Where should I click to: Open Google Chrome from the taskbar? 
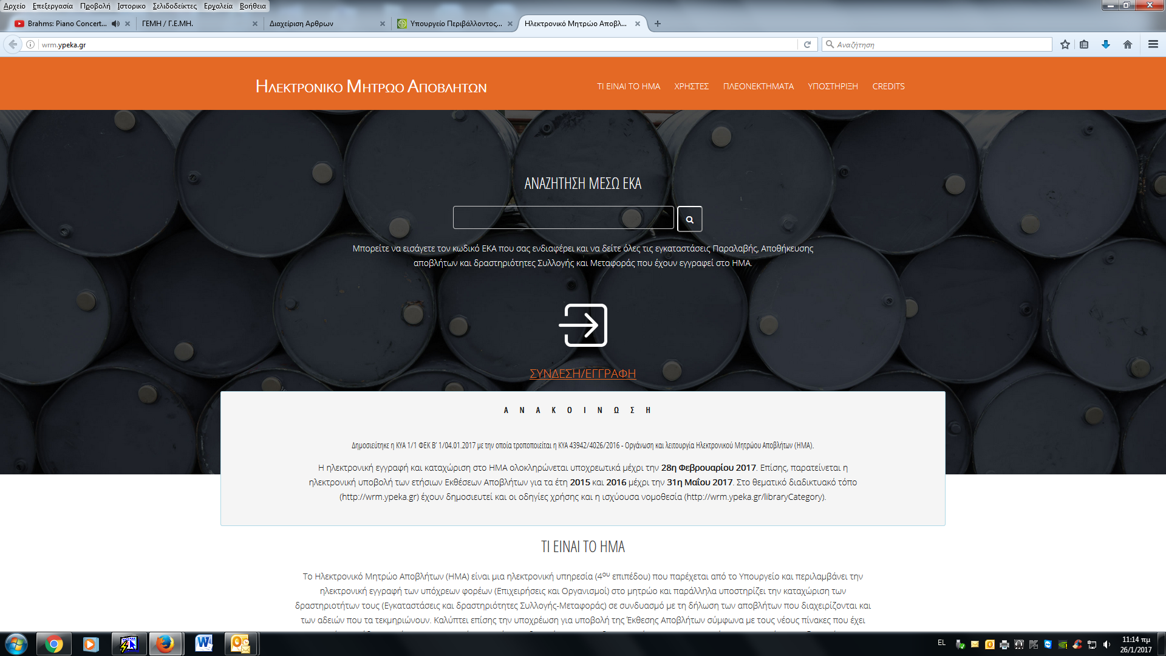(54, 644)
